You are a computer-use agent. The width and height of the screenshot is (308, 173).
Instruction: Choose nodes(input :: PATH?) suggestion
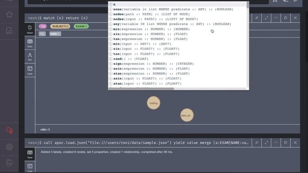pos(178,19)
